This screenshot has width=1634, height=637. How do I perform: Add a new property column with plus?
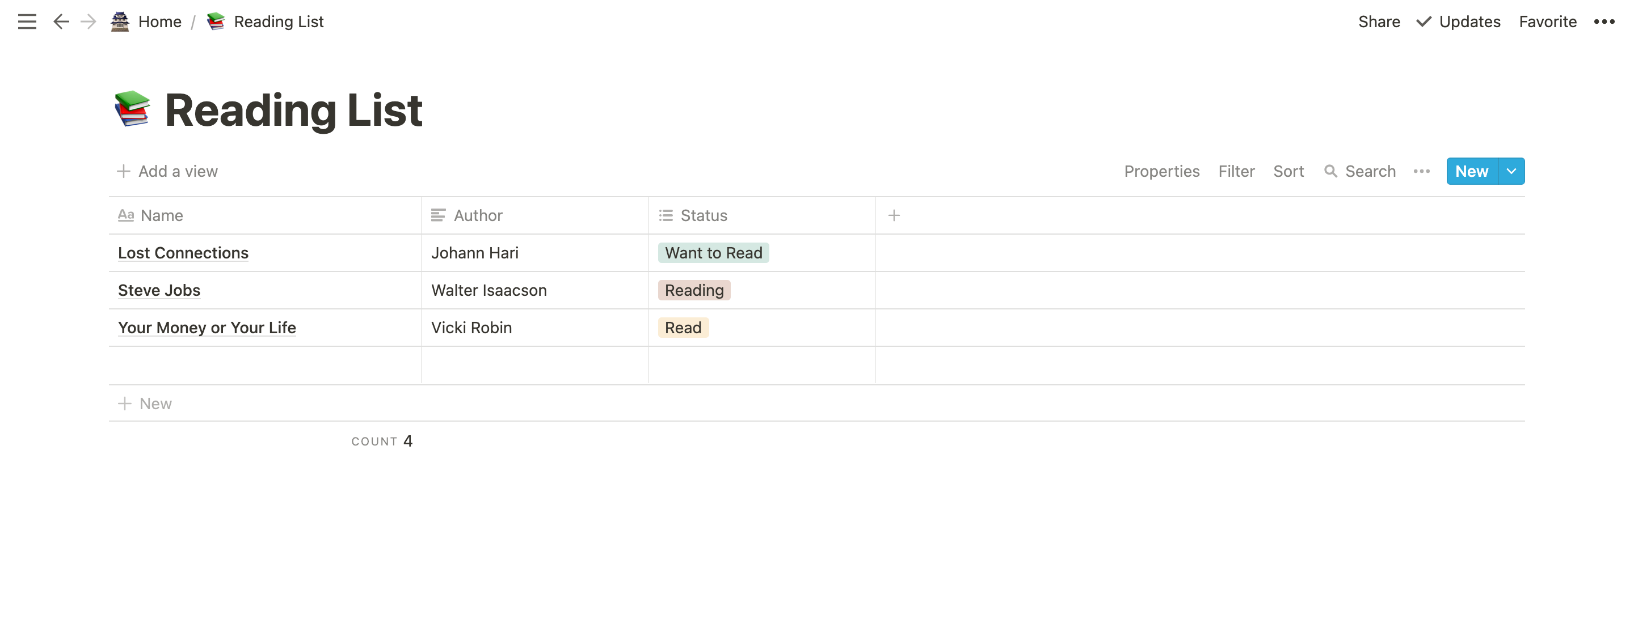pyautogui.click(x=894, y=215)
